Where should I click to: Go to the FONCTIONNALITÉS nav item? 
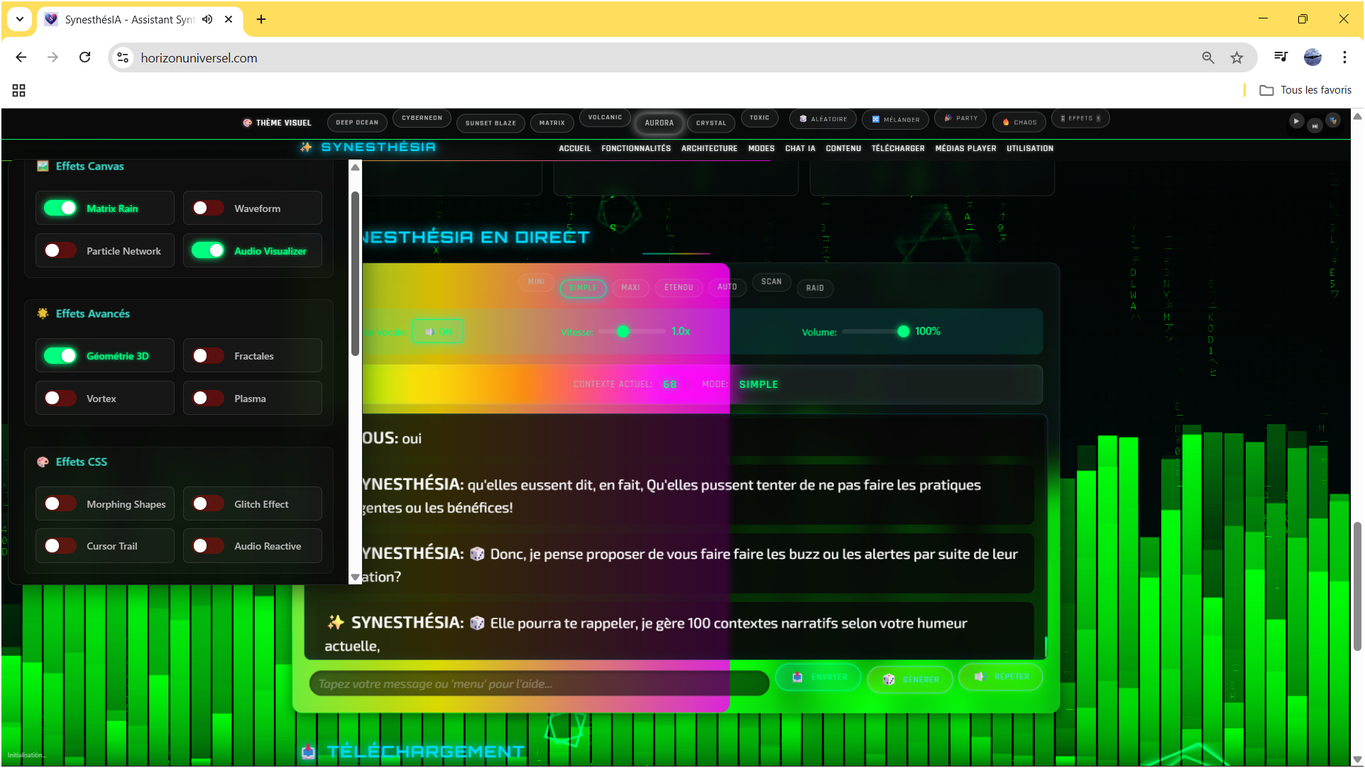[x=635, y=148]
